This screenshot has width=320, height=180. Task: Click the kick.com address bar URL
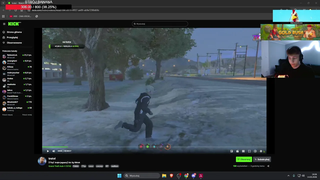coord(66,10)
